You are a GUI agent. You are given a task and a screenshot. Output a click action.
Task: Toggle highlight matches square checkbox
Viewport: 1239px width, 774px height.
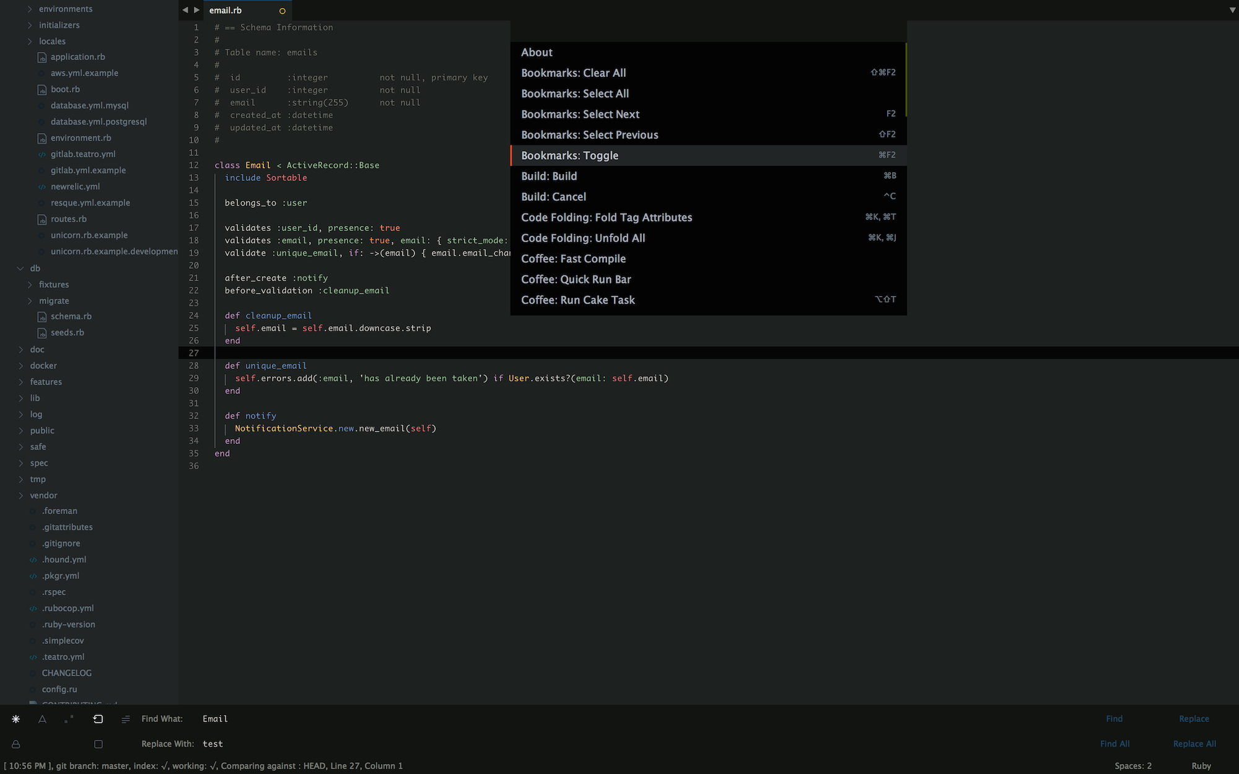coord(98,744)
